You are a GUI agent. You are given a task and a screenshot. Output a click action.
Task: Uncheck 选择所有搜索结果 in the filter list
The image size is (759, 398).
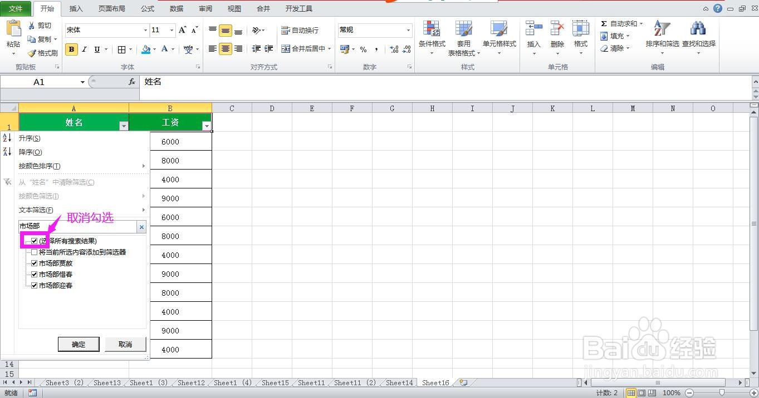35,241
